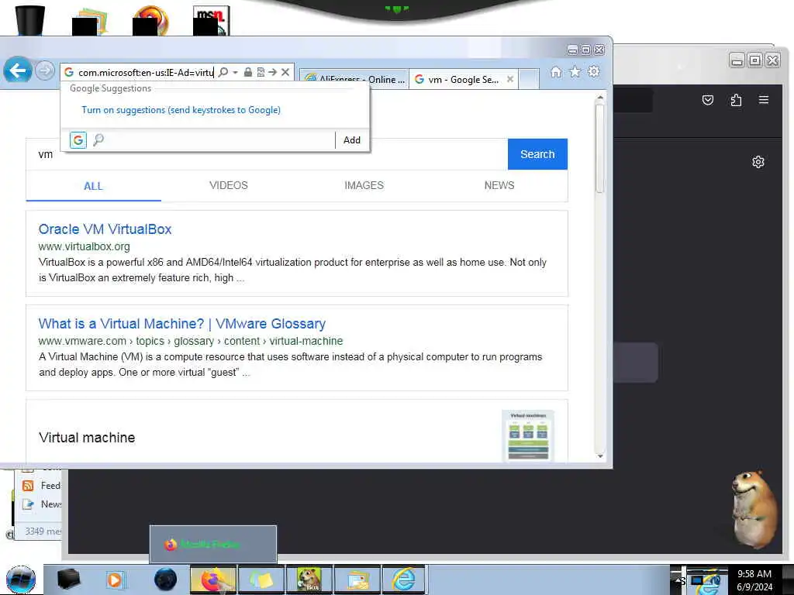Click the Stop X in the address bar
The image size is (794, 595).
pos(285,72)
